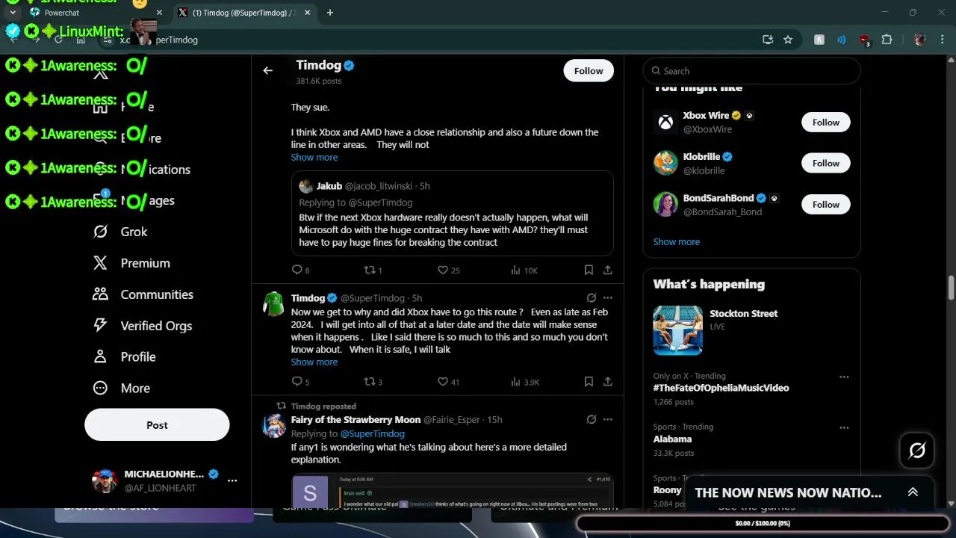Click the X Search input field
Image resolution: width=956 pixels, height=538 pixels.
751,71
